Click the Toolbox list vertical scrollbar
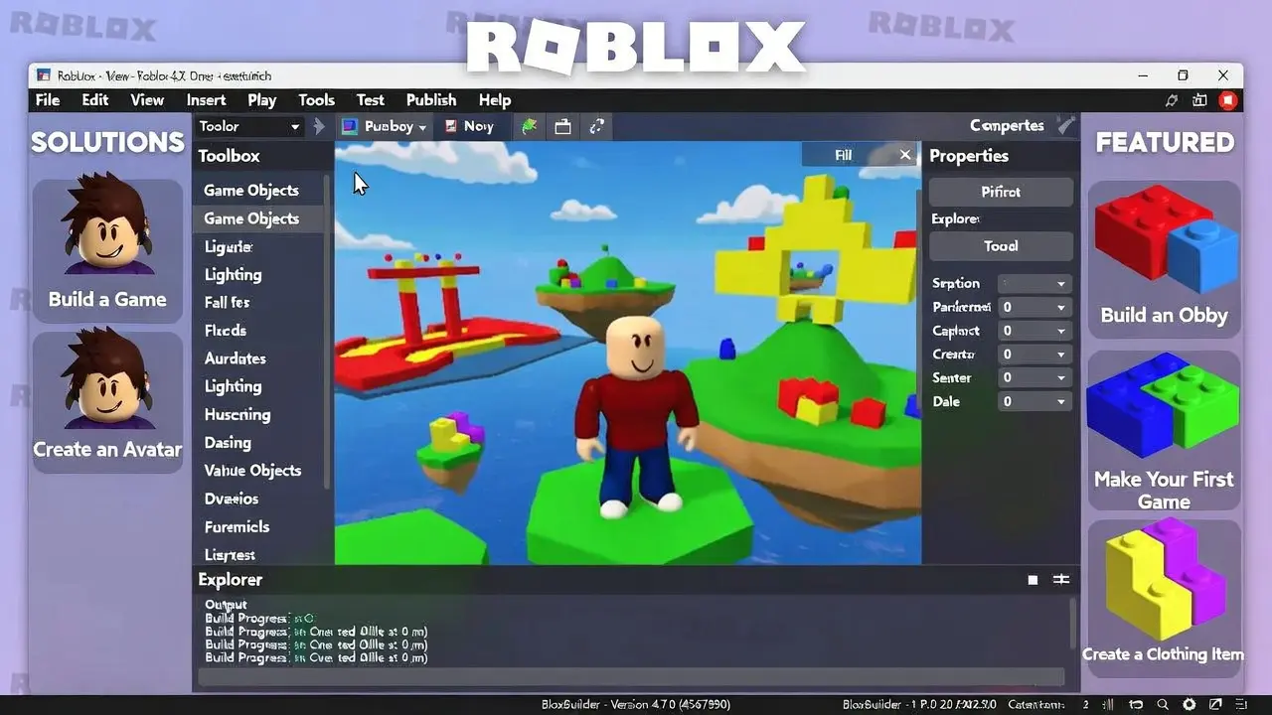1272x715 pixels. (328, 333)
